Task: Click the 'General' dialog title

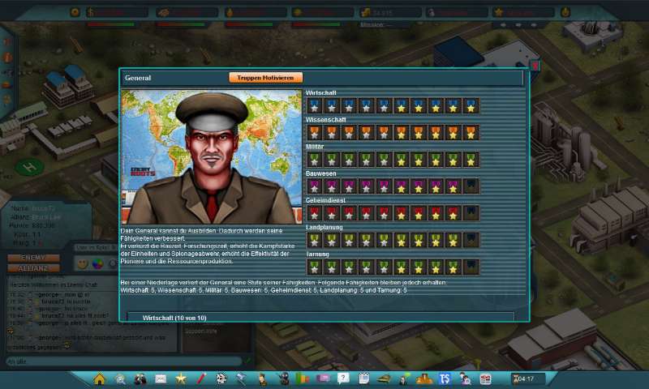Action: coord(138,78)
